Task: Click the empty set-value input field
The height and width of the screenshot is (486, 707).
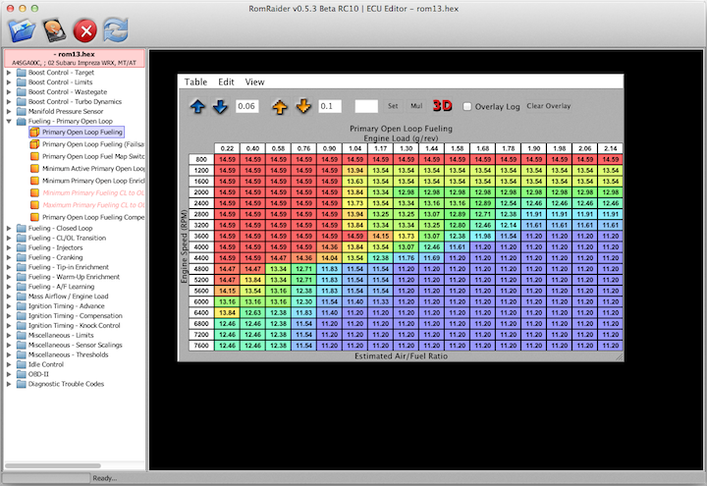Action: 365,106
